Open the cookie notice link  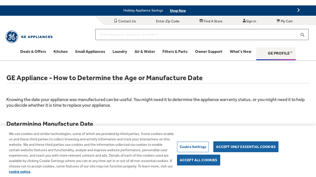click(19, 171)
